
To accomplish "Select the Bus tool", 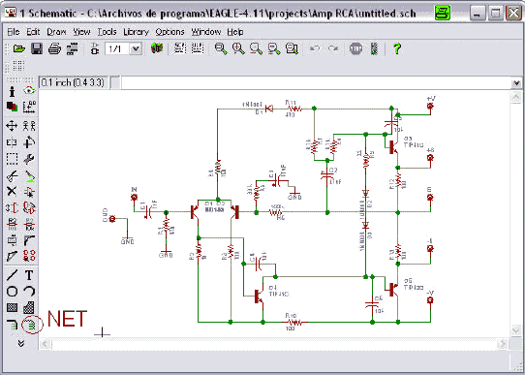I will pos(12,325).
